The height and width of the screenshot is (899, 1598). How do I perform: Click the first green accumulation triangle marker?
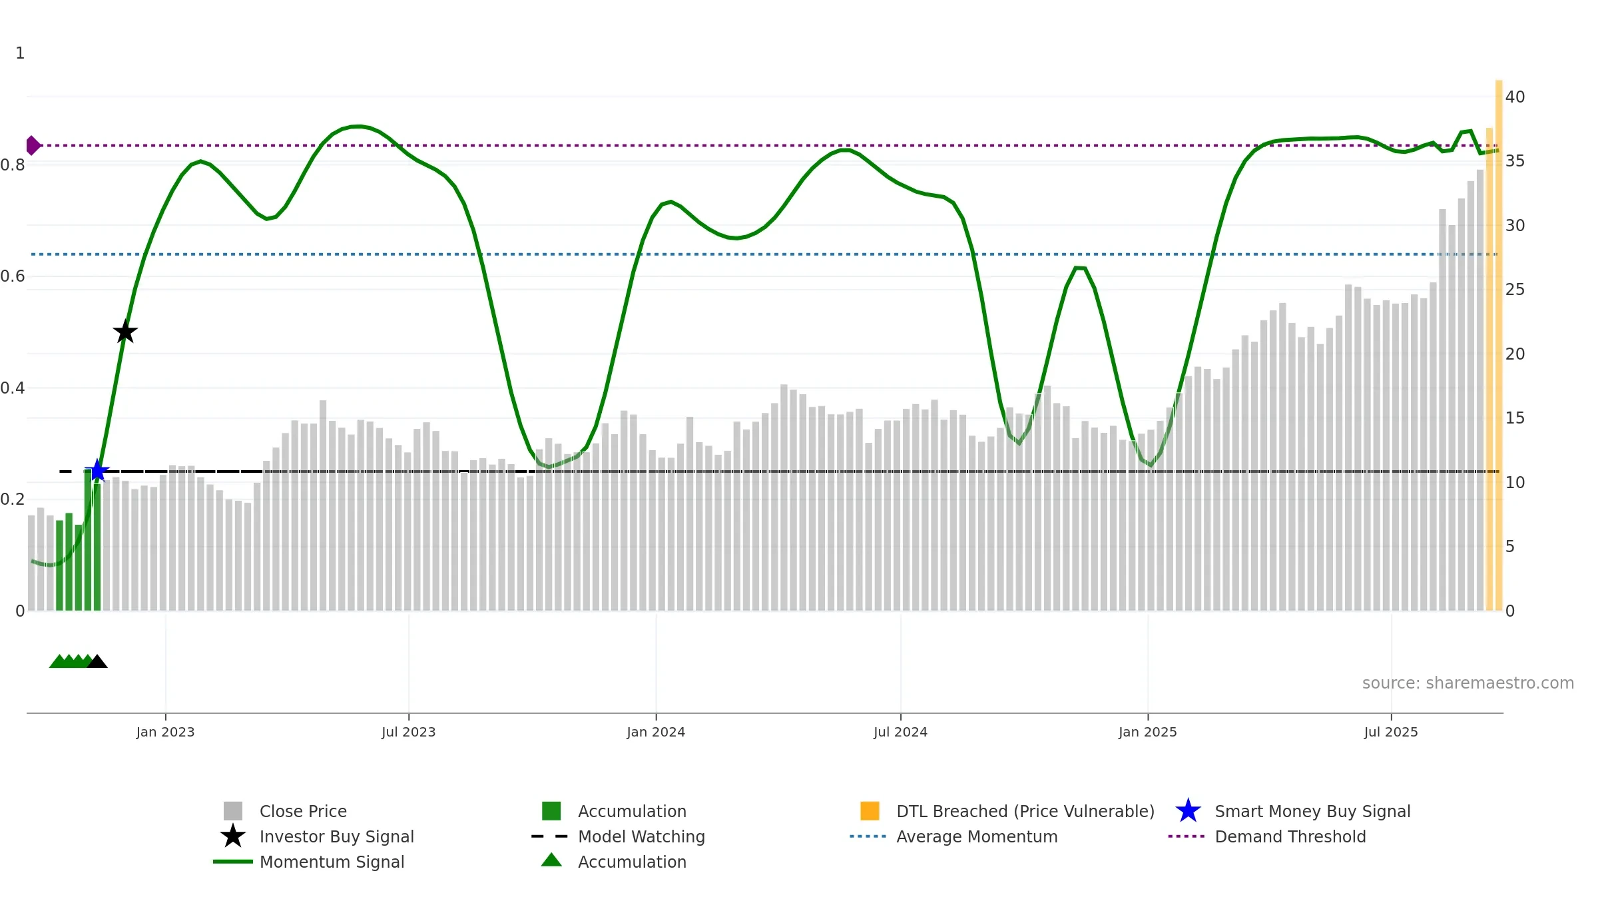(x=59, y=661)
